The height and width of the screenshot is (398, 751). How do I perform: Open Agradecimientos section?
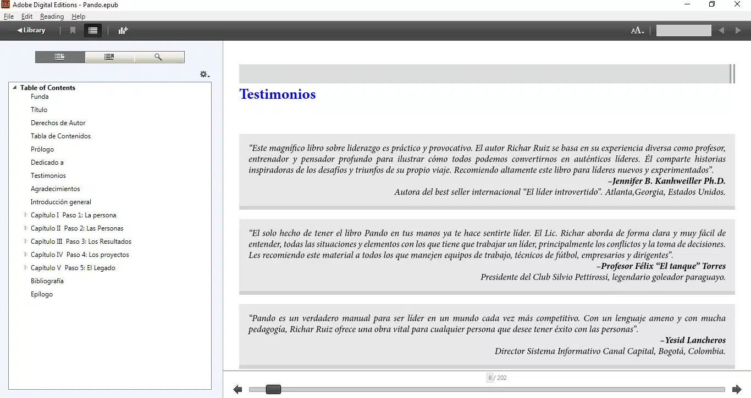(x=56, y=189)
